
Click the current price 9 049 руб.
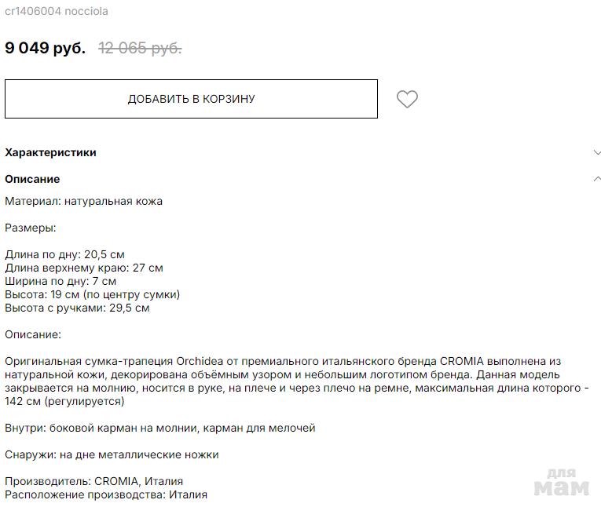point(45,48)
